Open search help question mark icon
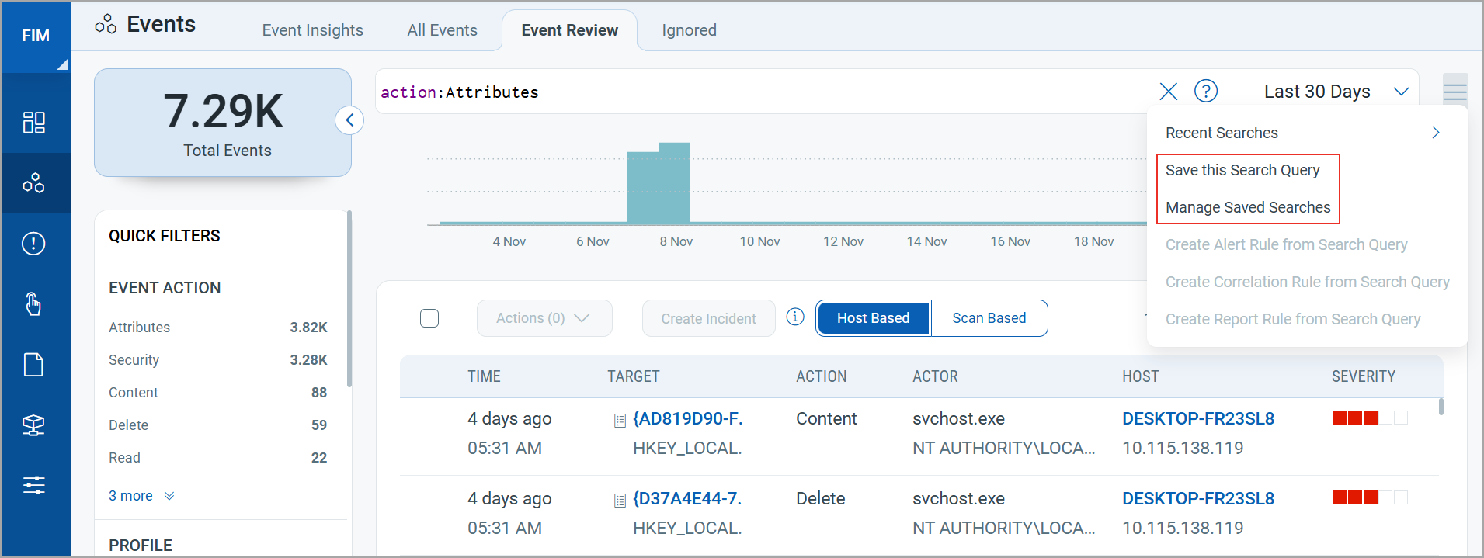Image resolution: width=1484 pixels, height=558 pixels. (x=1206, y=91)
